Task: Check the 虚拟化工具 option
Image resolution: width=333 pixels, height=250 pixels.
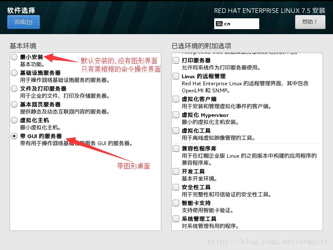Action: click(176, 131)
